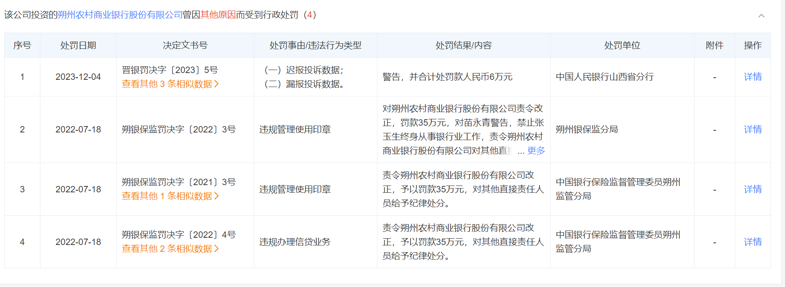This screenshot has height=287, width=785.
Task: Click the 处罚事由/违法行为类型 header
Action: 315,45
